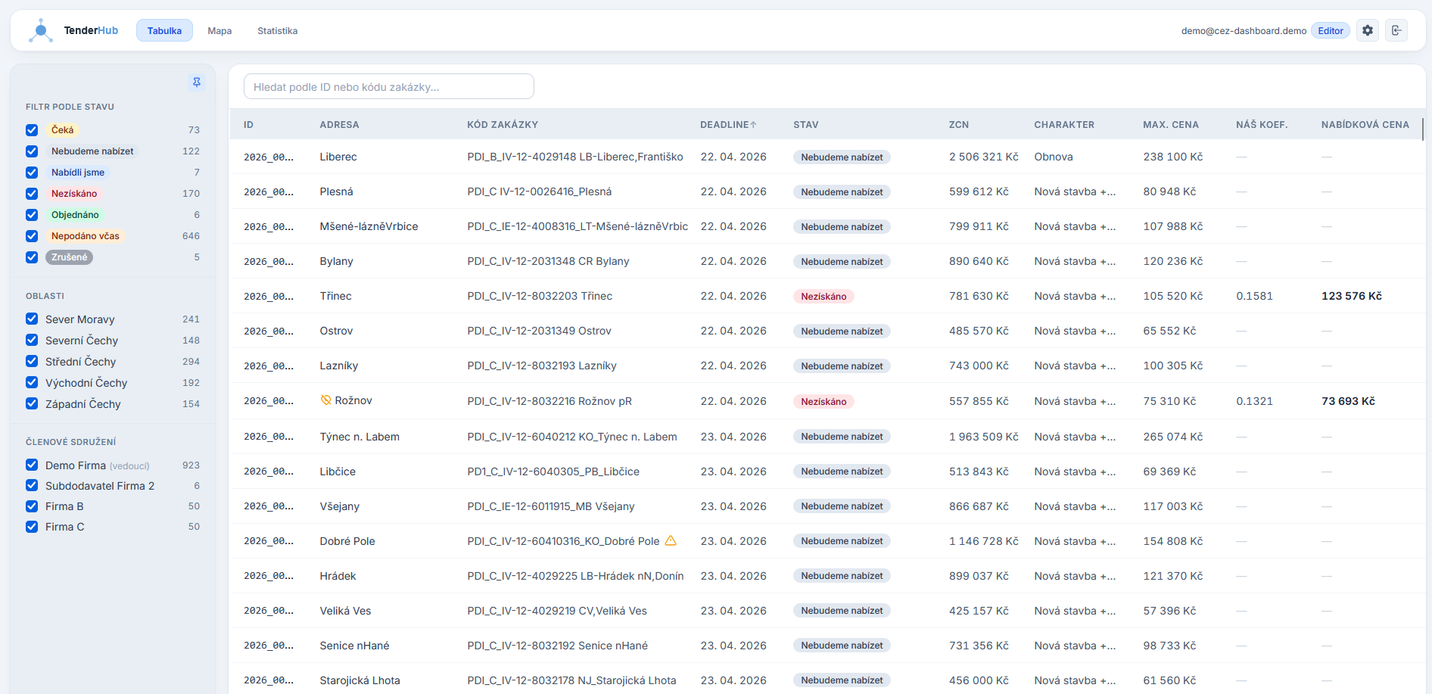Toggle the Nebudeme nabízet filter checkbox
Screen dimensions: 1432x694
point(32,151)
